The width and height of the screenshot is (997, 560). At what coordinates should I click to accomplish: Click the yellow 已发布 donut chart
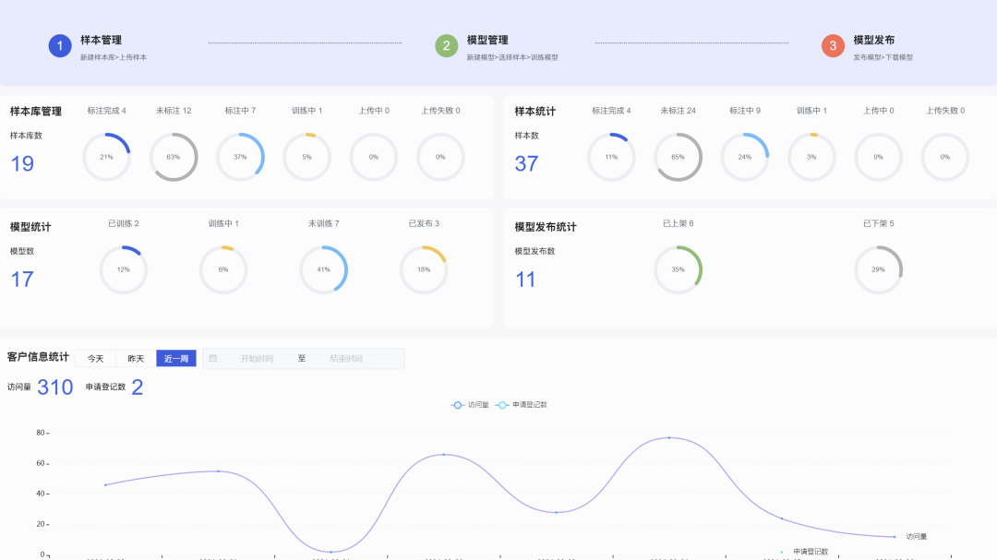[x=424, y=269]
